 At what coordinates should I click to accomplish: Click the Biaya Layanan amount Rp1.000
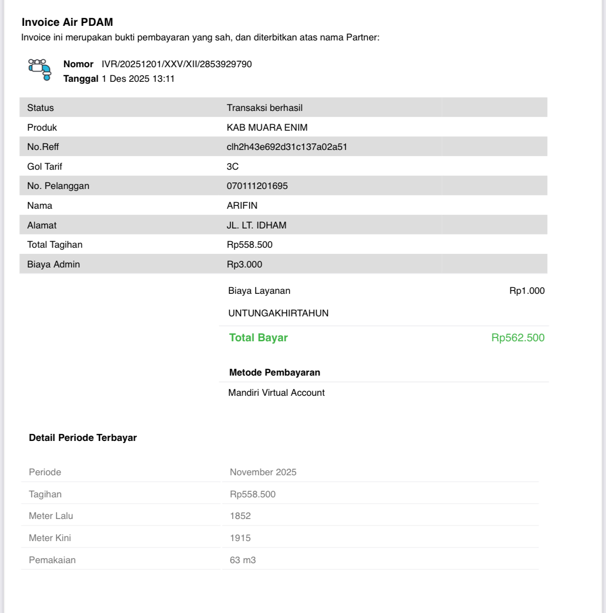(x=527, y=291)
